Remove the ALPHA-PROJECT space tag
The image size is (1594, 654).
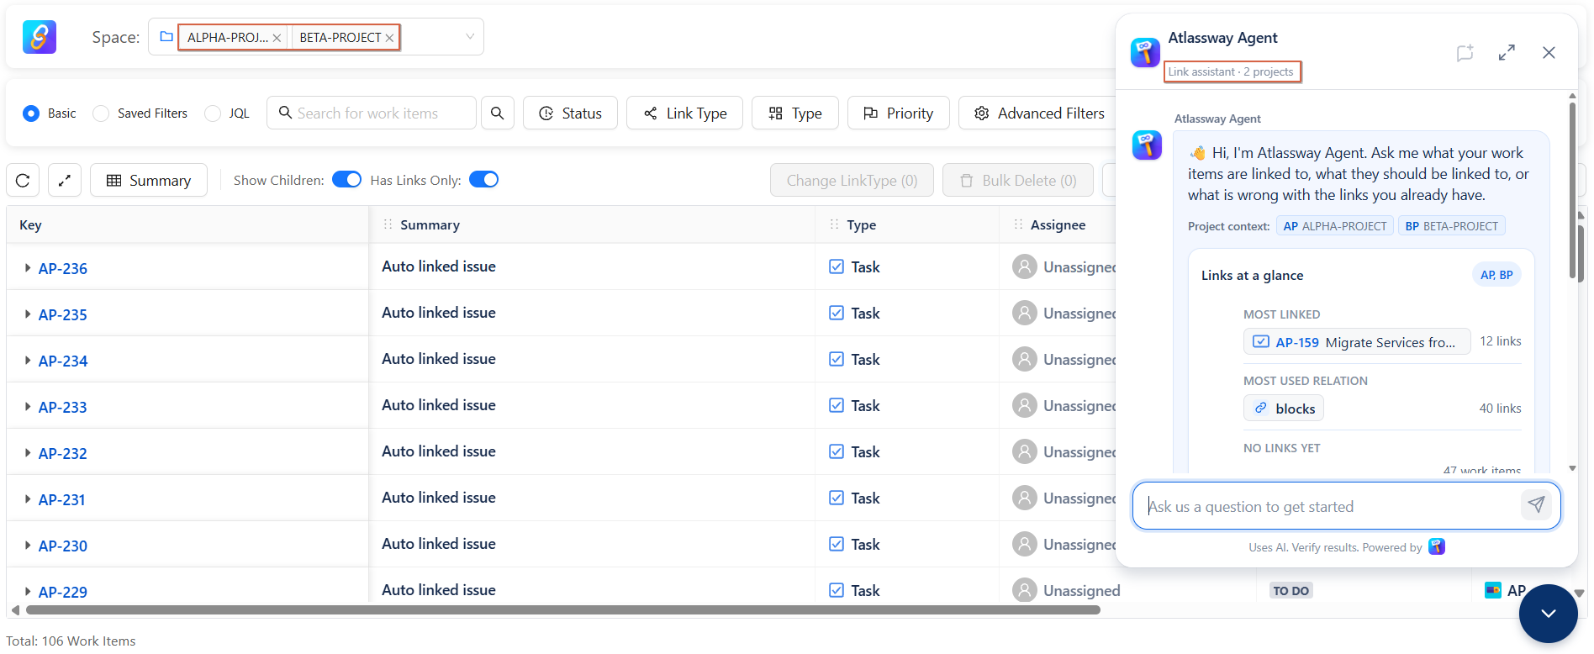(277, 38)
